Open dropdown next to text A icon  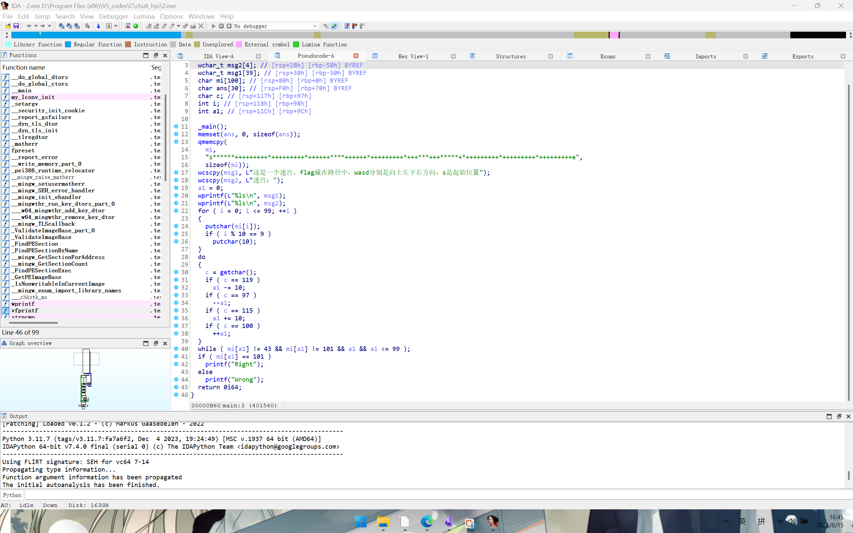(x=116, y=26)
